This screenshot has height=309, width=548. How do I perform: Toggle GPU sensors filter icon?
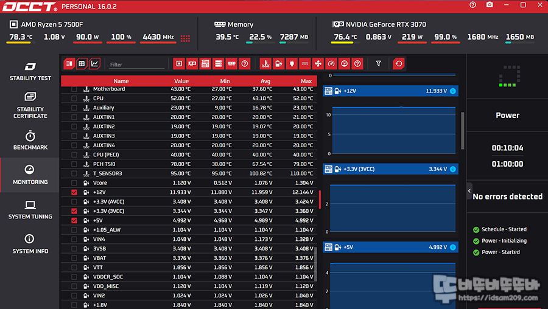click(192, 63)
